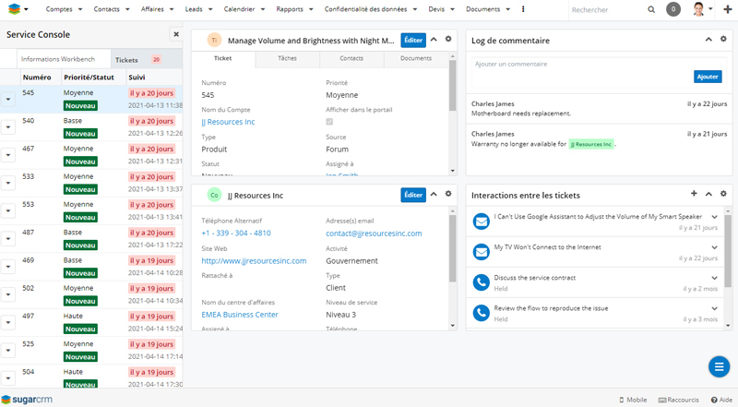Click the Mobile footer link
The width and height of the screenshot is (738, 407).
tap(633, 400)
